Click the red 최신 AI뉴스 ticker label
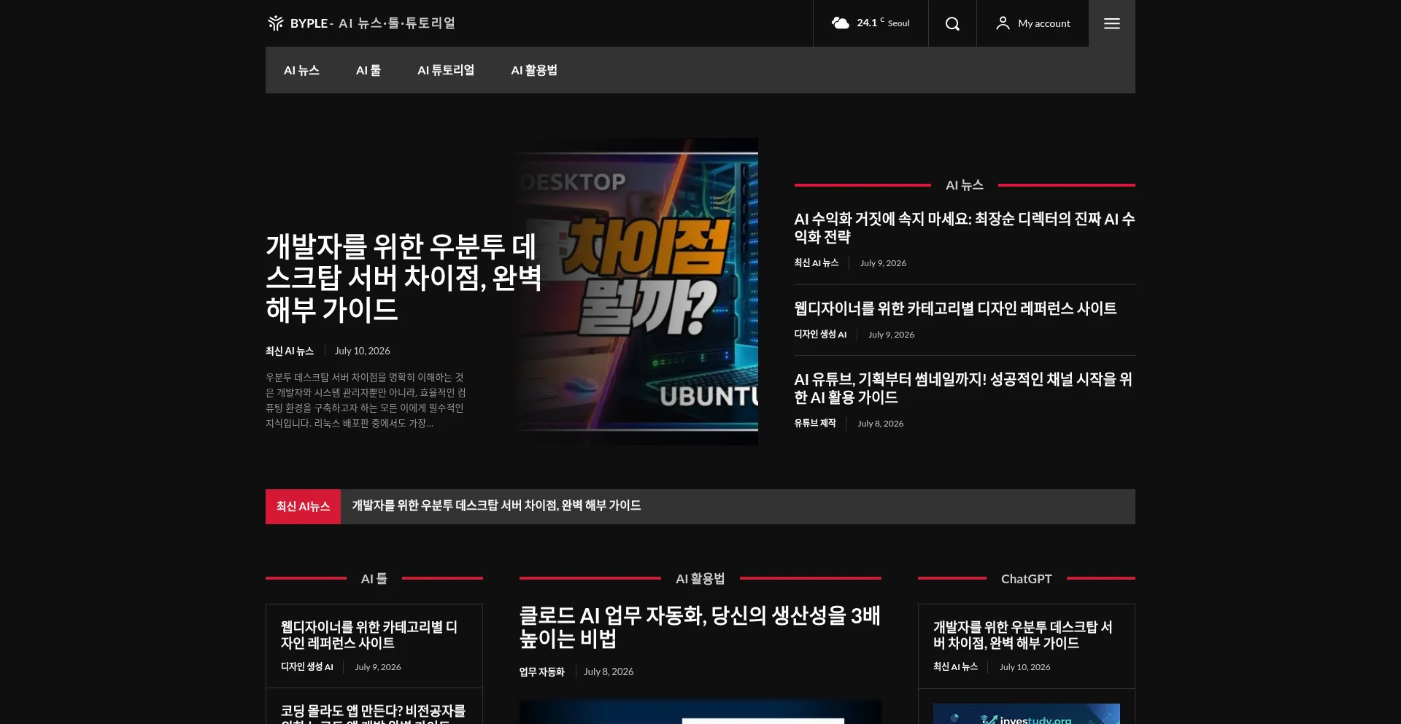 (303, 506)
